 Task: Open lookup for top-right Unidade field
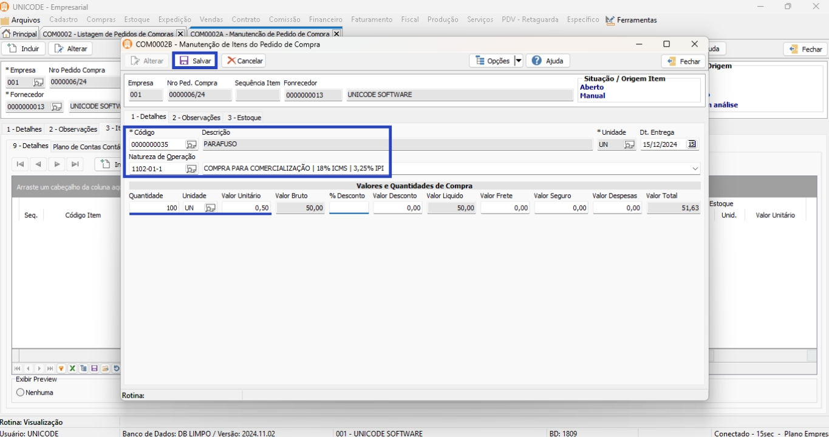coord(629,144)
